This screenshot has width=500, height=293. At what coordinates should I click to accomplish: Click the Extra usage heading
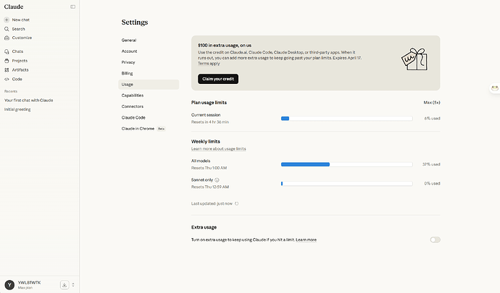coord(204,227)
